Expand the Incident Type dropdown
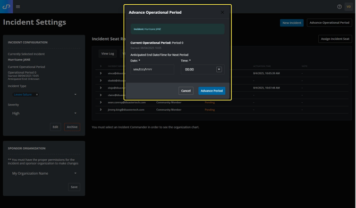 point(75,95)
